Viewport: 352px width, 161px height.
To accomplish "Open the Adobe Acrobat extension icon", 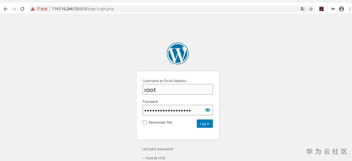I will (321, 9).
